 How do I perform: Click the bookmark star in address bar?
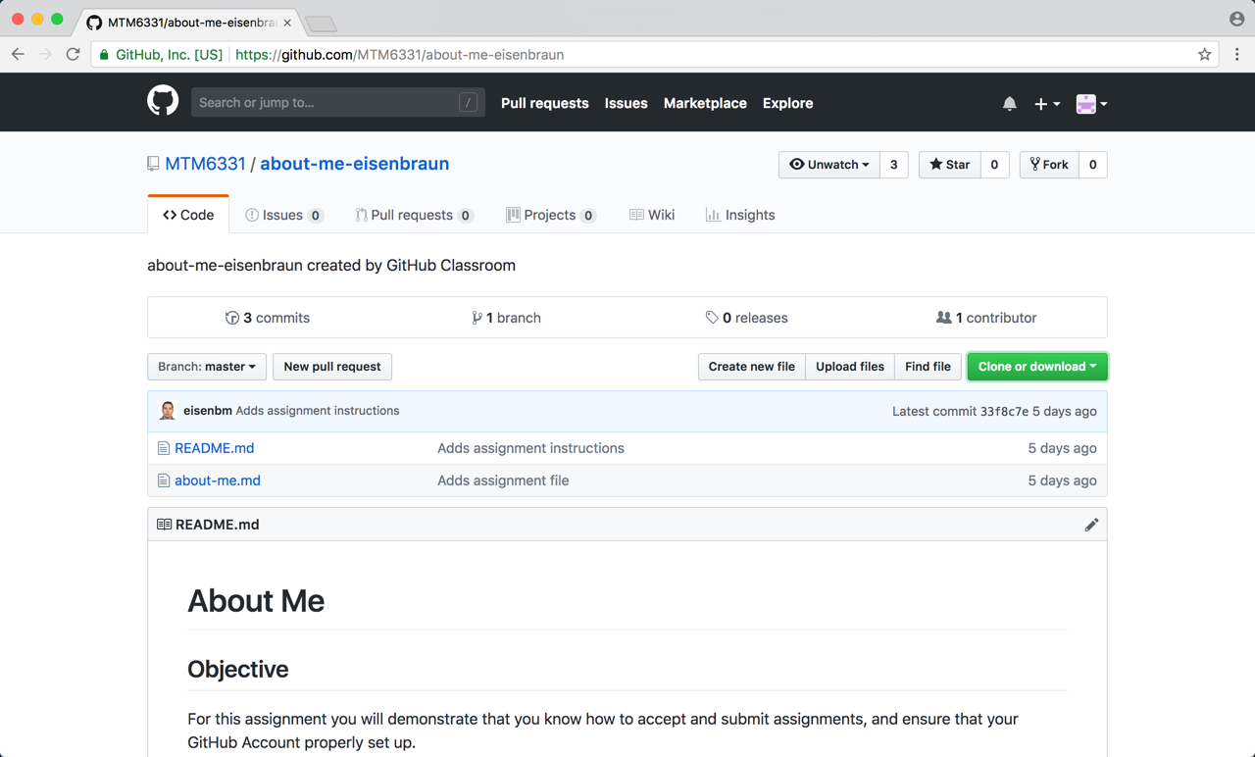(1205, 55)
